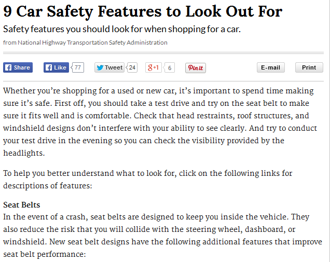Click the first intro paragraph about test drives

(160, 122)
